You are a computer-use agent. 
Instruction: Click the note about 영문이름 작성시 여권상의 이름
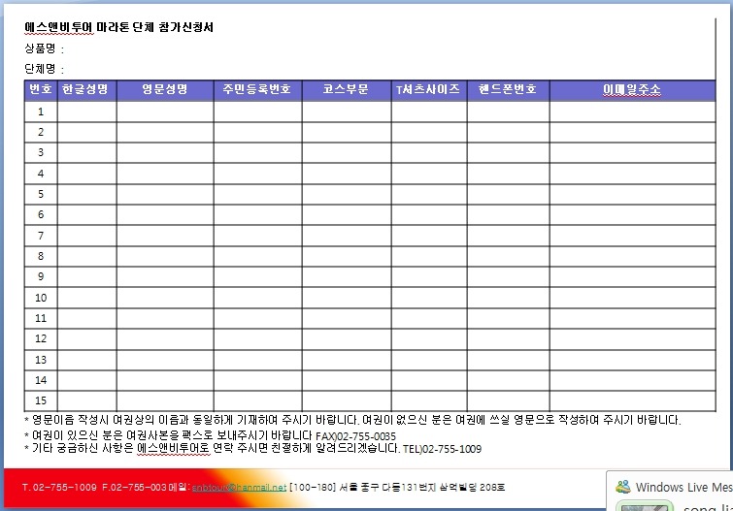[x=352, y=420]
